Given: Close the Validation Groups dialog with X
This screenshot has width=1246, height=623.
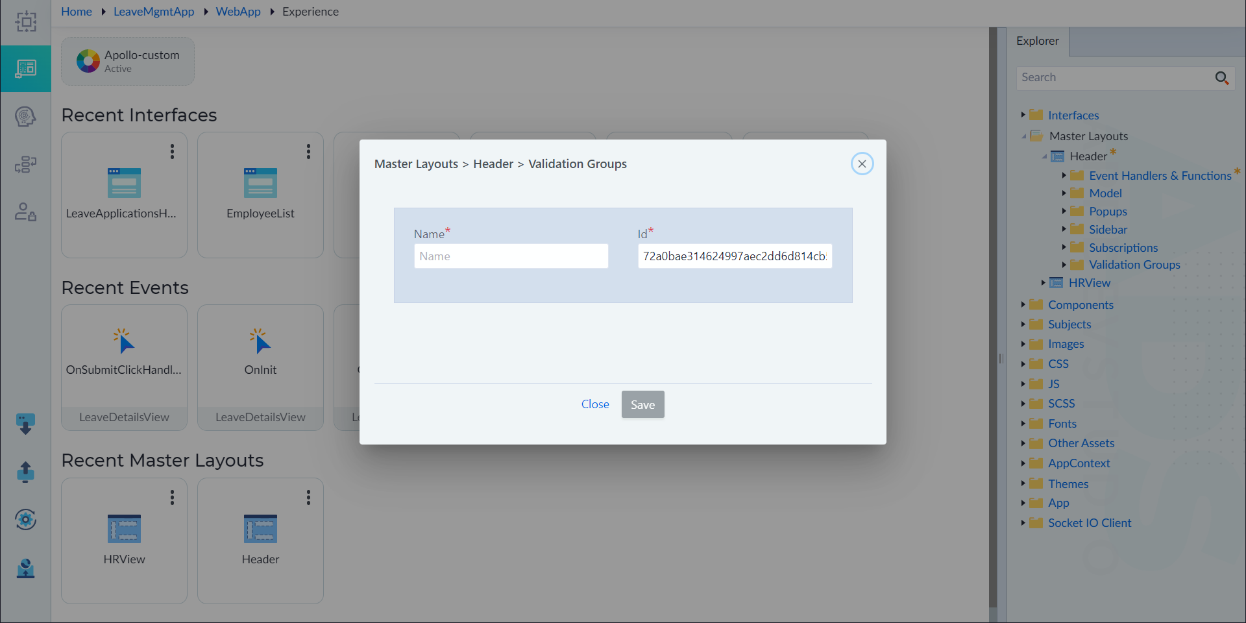Looking at the screenshot, I should click(x=862, y=164).
